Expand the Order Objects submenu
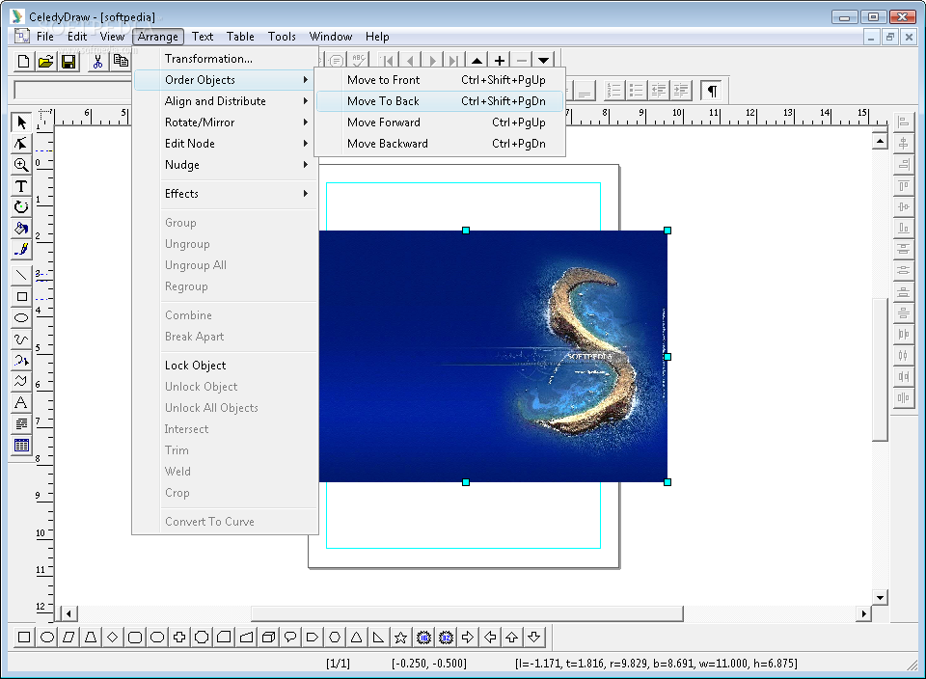The width and height of the screenshot is (926, 679). point(225,80)
